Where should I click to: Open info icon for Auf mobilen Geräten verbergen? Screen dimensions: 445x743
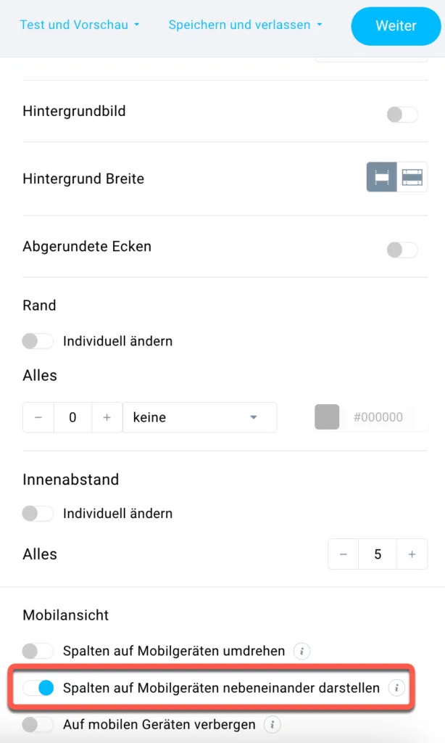point(273,725)
